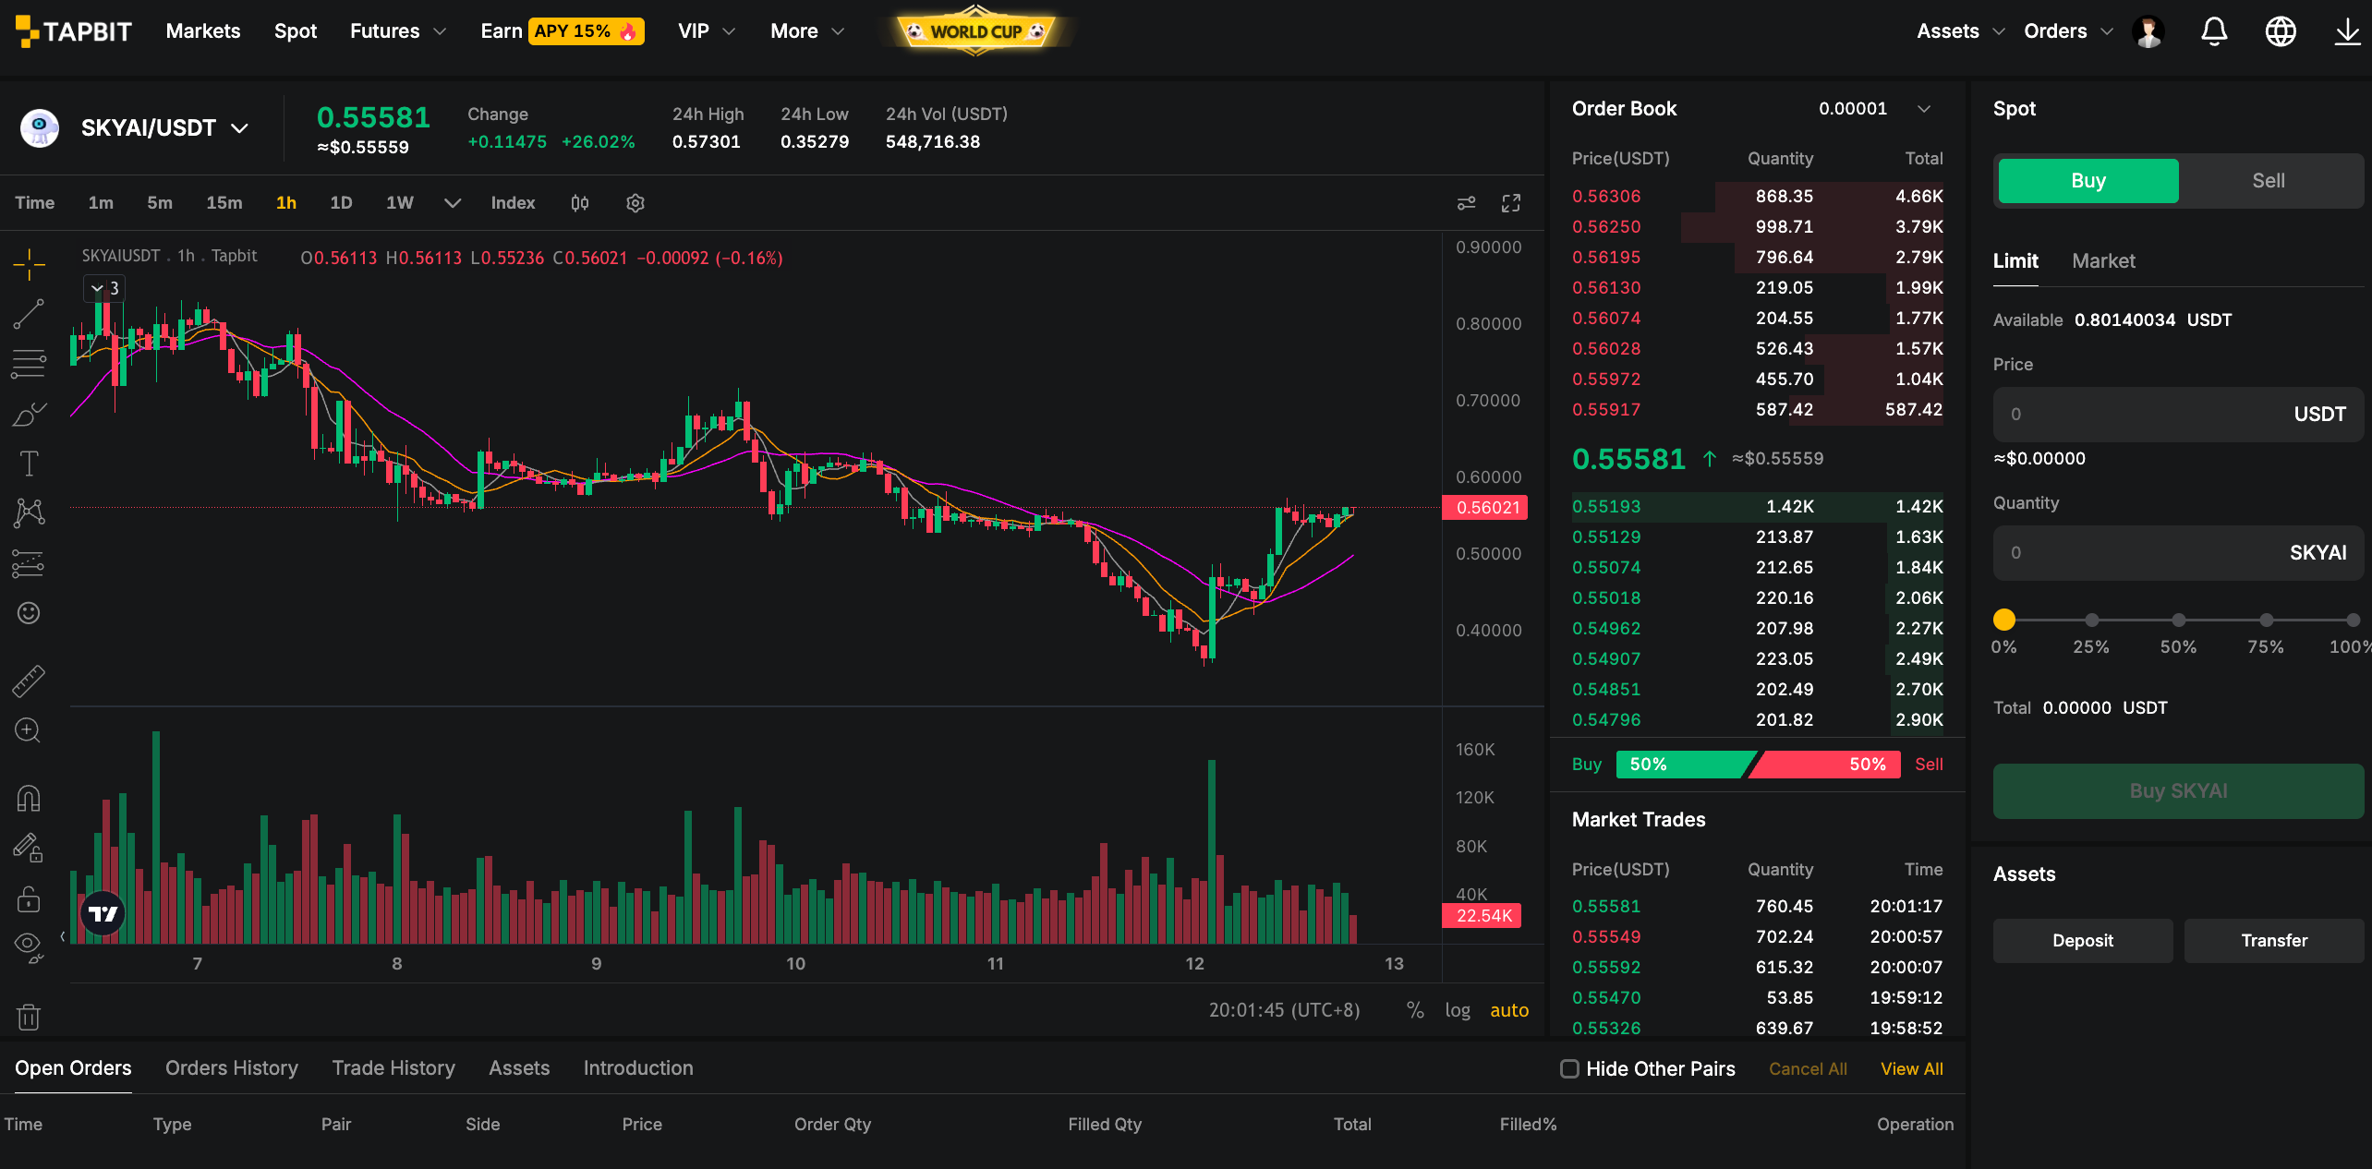The width and height of the screenshot is (2372, 1169).
Task: Open the World Cup promo banner
Action: tap(976, 31)
